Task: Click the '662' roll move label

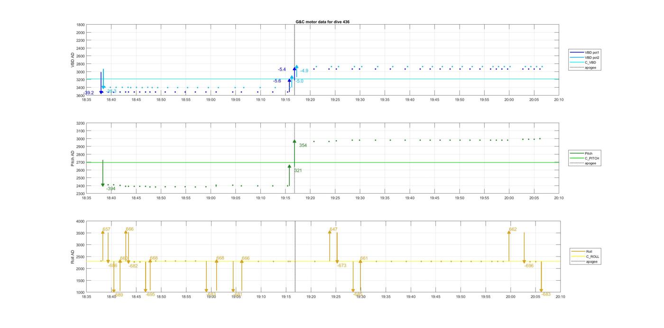Action: (x=513, y=230)
